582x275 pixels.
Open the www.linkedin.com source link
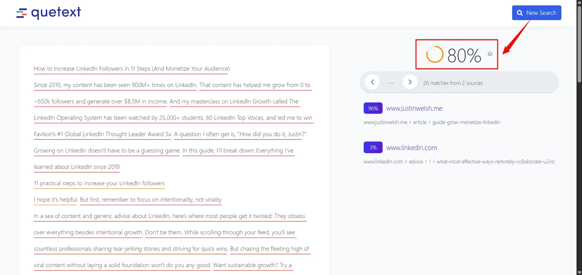pos(411,148)
